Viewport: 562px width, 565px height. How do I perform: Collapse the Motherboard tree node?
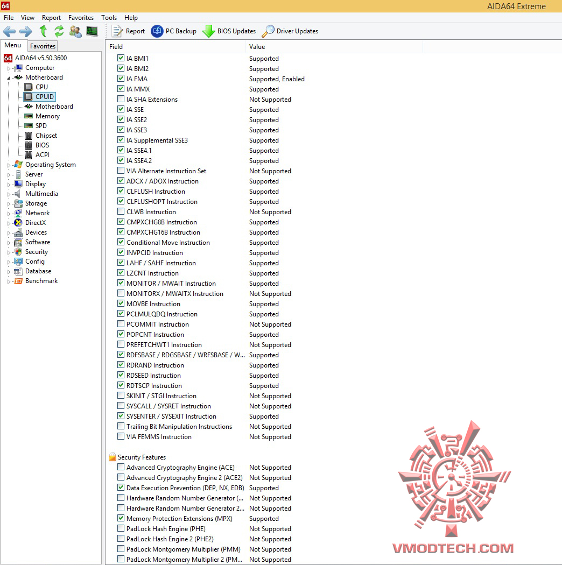click(9, 78)
